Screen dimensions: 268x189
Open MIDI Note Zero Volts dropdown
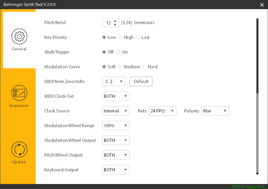pyautogui.click(x=114, y=82)
